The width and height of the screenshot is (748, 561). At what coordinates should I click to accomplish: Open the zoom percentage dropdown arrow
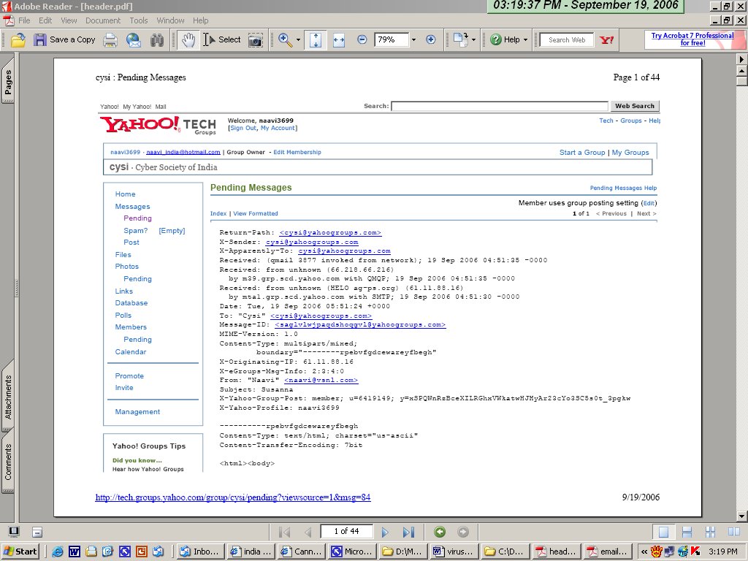tap(413, 40)
